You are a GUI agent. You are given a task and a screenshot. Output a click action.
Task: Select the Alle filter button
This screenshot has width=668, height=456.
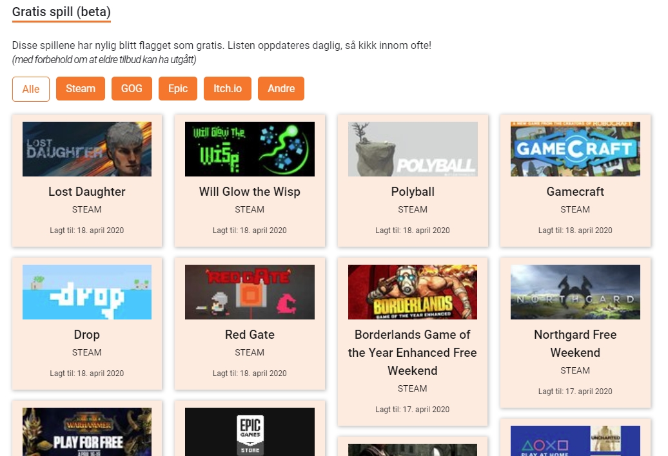[x=31, y=89]
